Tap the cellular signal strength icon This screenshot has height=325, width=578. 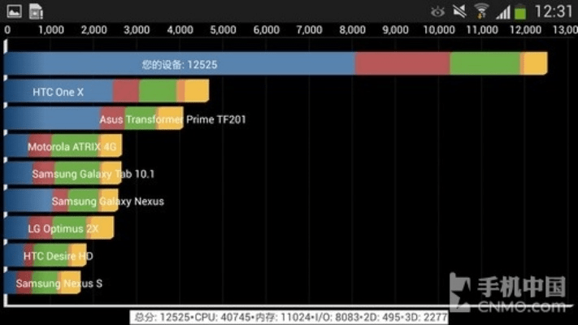[x=502, y=11]
